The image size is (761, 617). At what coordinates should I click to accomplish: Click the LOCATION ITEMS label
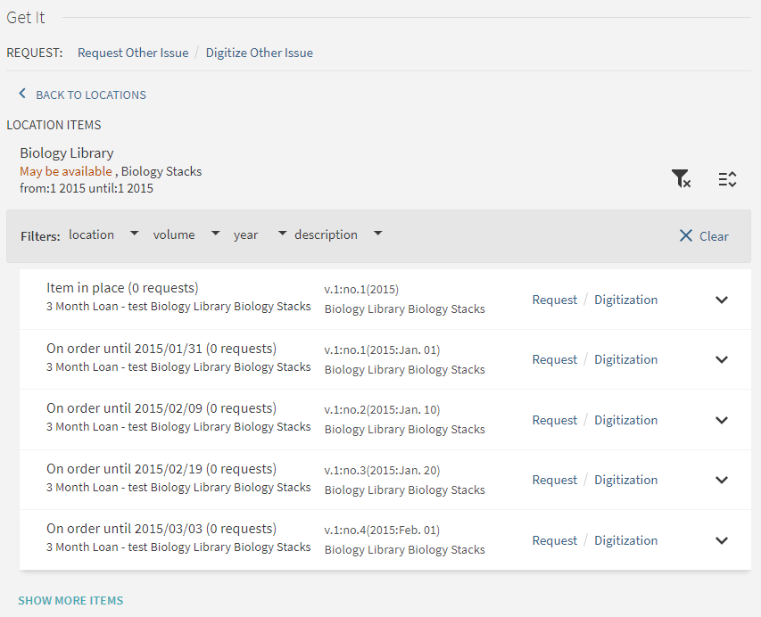pyautogui.click(x=54, y=125)
